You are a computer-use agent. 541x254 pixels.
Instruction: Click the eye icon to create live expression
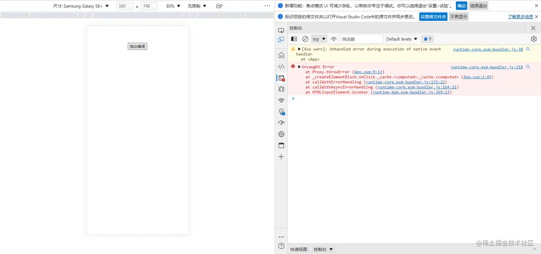[x=334, y=39]
